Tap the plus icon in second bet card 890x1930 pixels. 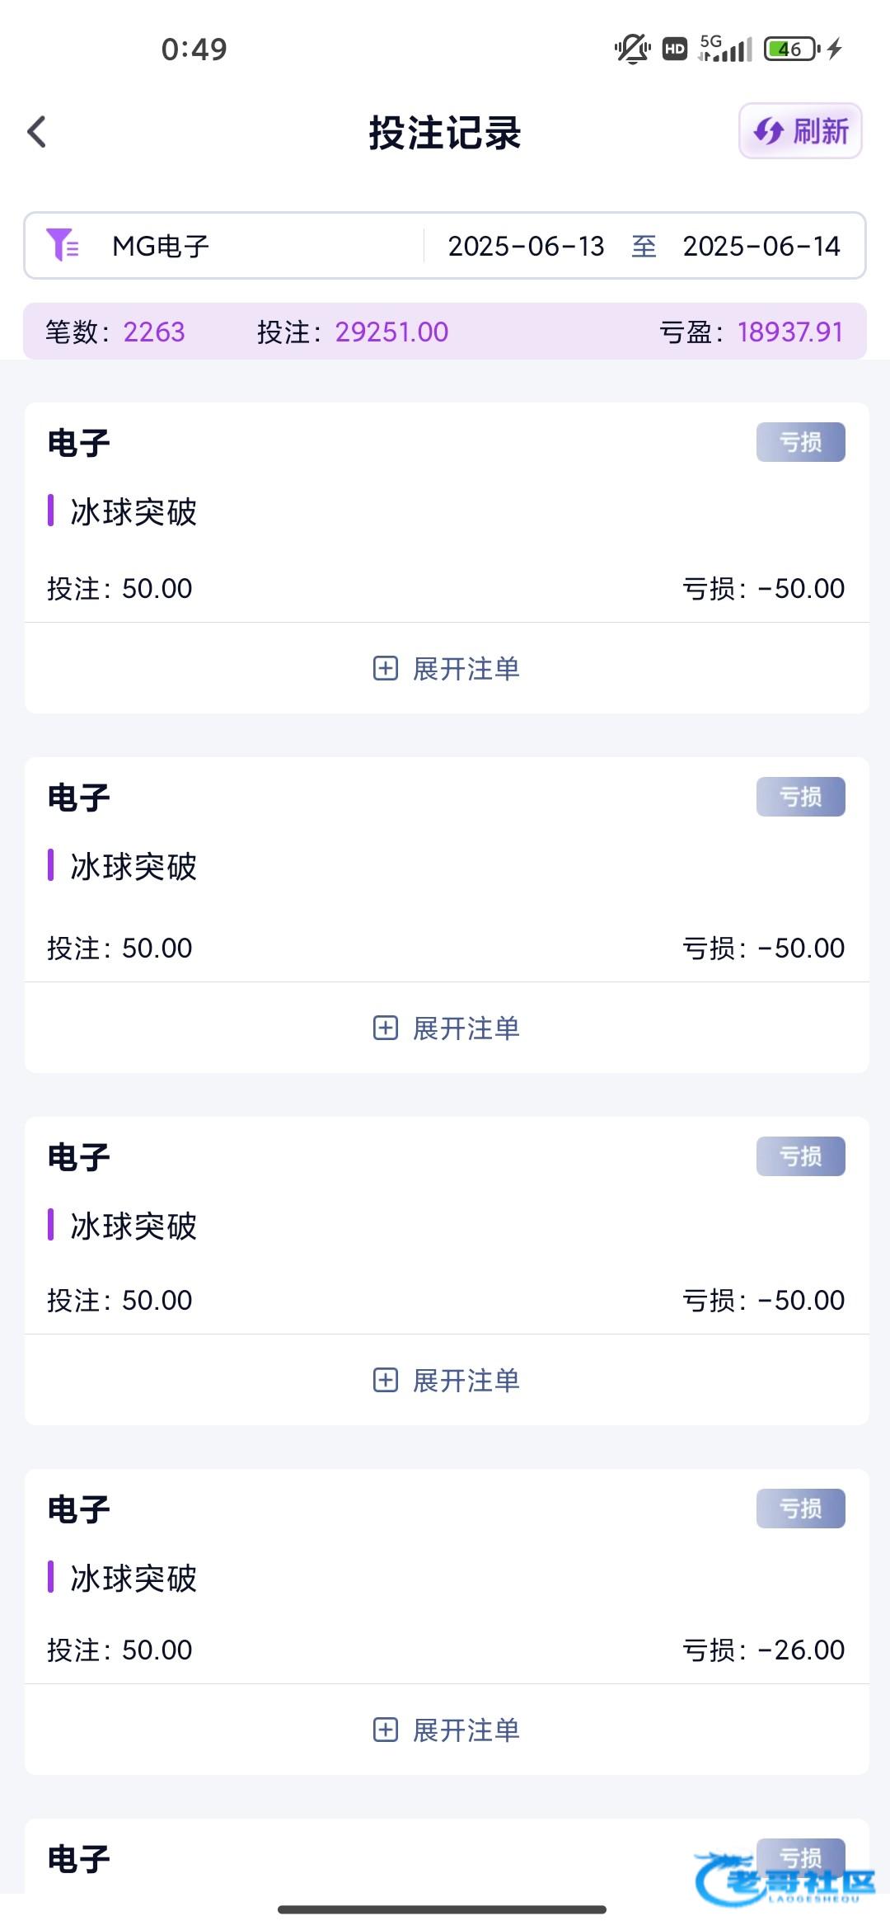pyautogui.click(x=385, y=1028)
